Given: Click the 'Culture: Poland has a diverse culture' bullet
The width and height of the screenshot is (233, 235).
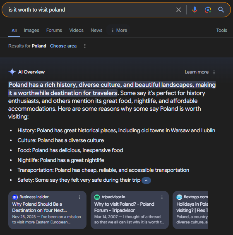Looking at the screenshot, I should point(61,140).
